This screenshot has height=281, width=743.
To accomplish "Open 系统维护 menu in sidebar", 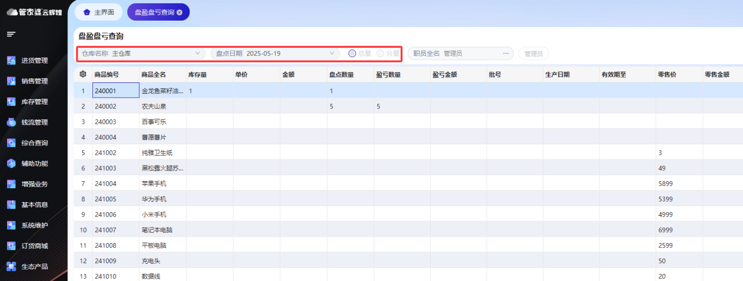I will coord(35,226).
